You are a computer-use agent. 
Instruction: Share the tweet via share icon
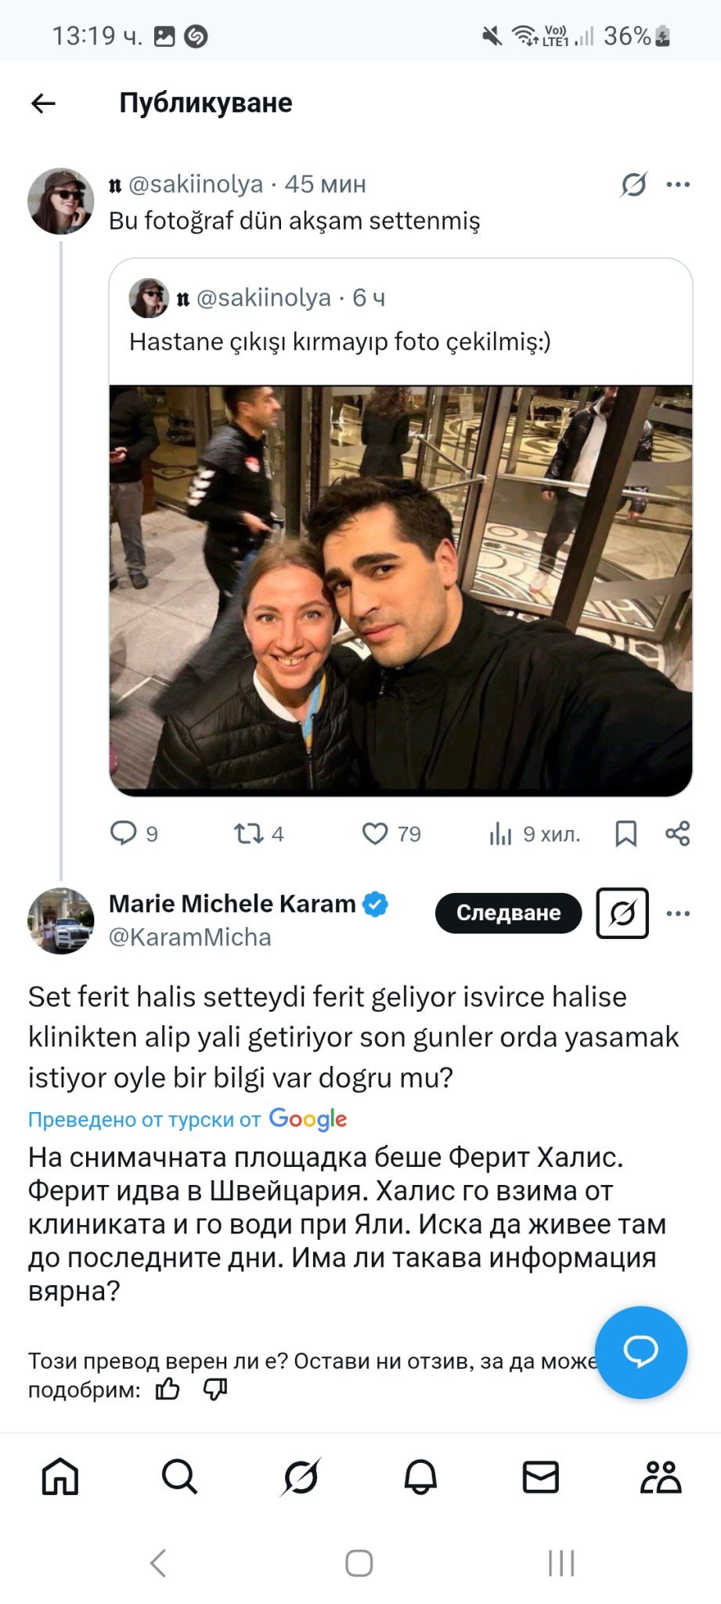coord(678,833)
